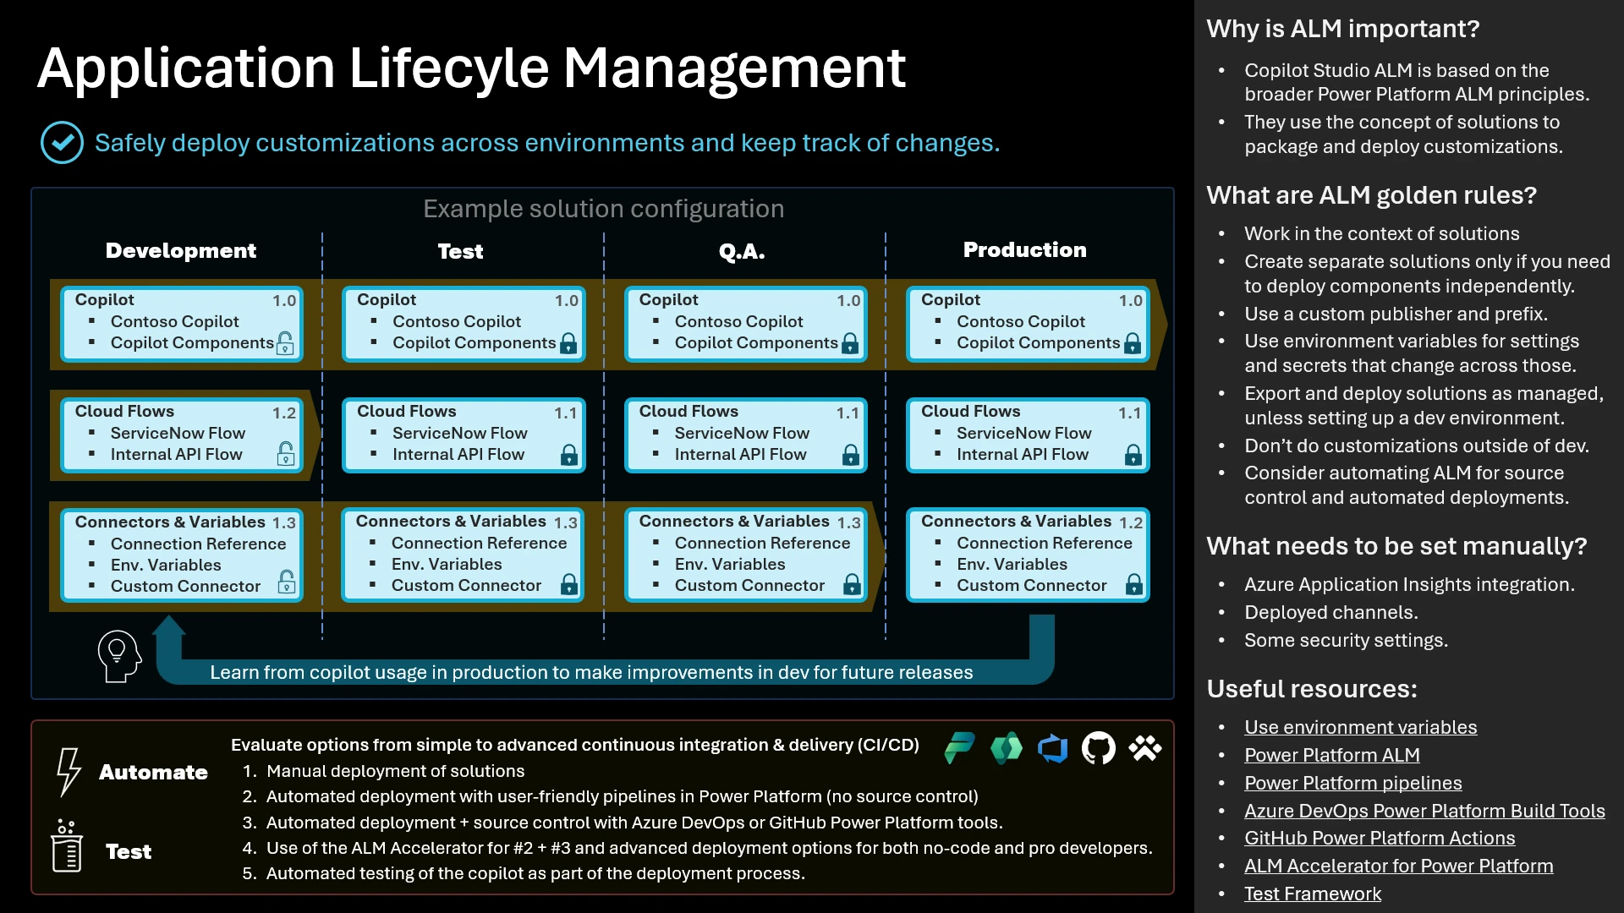Select the ALM Accelerator dotted icon
Image resolution: width=1624 pixels, height=913 pixels.
(1145, 749)
